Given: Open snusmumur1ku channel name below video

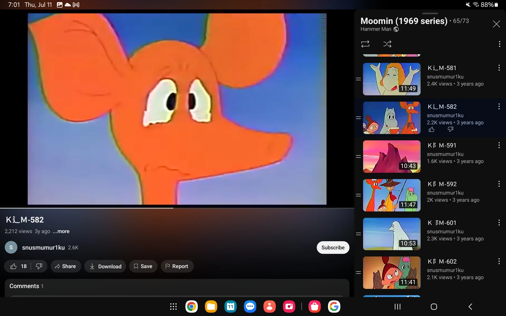Looking at the screenshot, I should 43,248.
